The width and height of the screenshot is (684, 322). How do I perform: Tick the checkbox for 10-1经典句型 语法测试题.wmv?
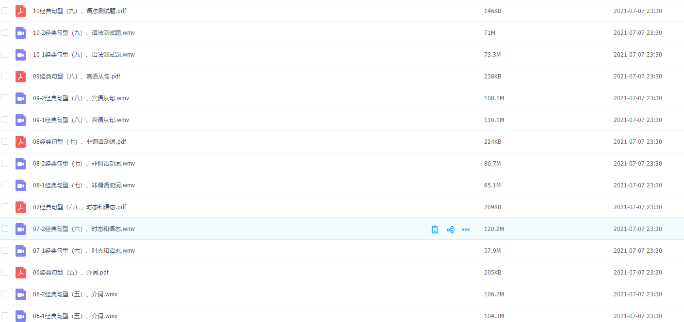(x=5, y=54)
